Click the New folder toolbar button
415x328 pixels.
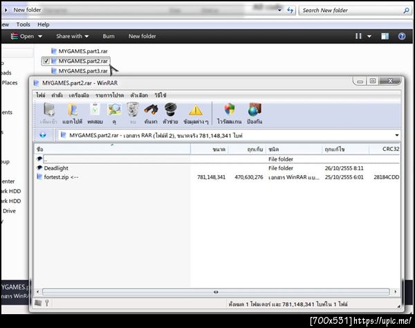(142, 36)
